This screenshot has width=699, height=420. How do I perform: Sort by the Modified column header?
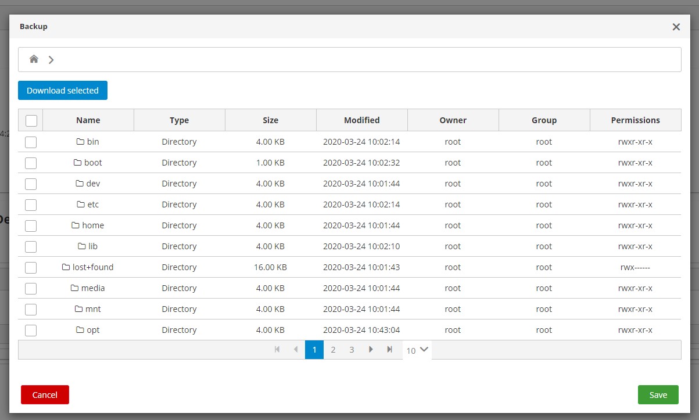coord(361,120)
